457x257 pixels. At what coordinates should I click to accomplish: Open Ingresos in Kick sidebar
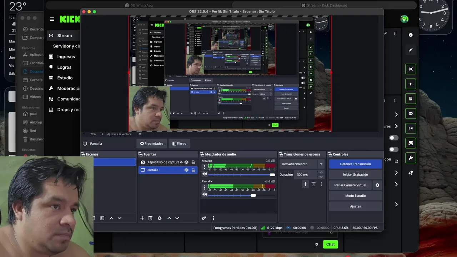tap(66, 57)
